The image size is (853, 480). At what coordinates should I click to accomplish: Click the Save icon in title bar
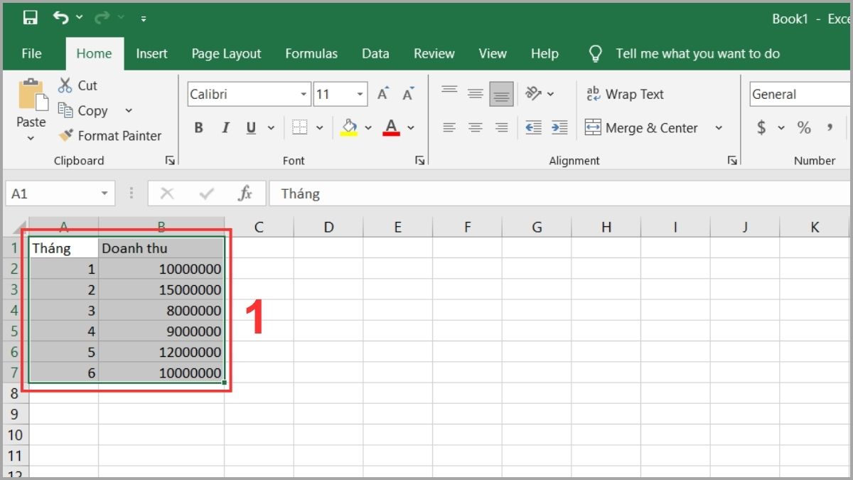coord(30,18)
